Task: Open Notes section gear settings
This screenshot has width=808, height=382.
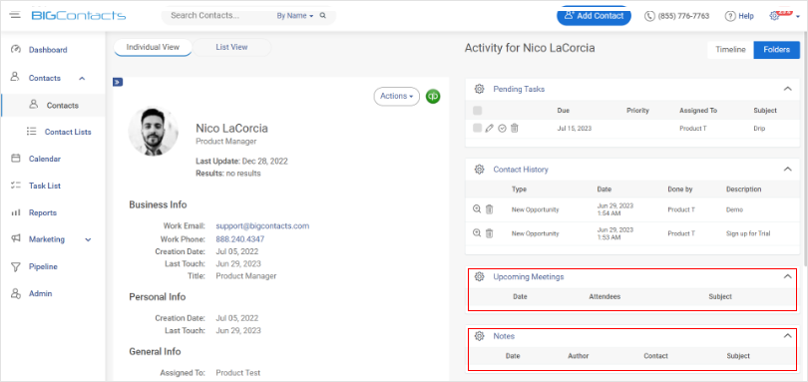Action: [479, 335]
